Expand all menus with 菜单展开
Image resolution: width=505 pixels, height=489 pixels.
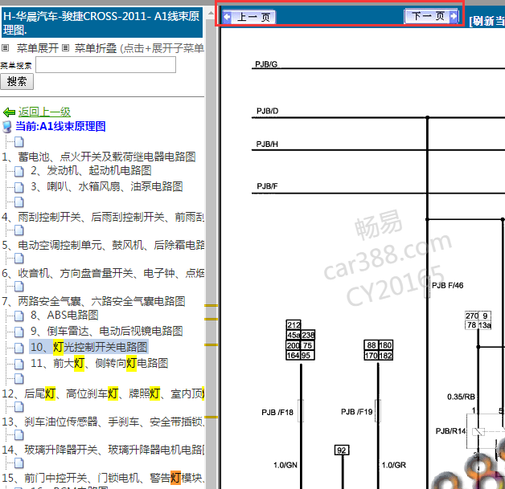[x=38, y=48]
